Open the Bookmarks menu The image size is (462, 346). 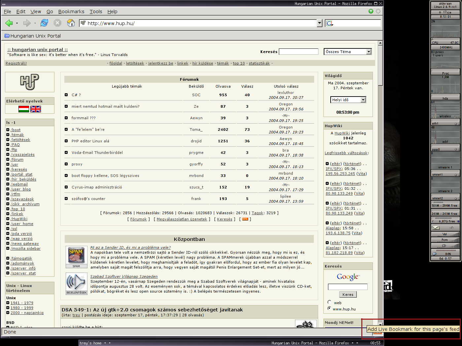(x=71, y=12)
